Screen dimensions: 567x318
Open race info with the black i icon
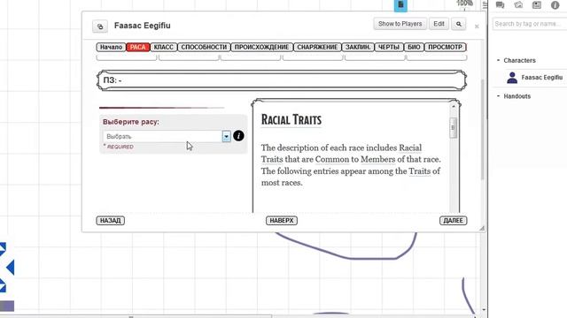click(238, 136)
